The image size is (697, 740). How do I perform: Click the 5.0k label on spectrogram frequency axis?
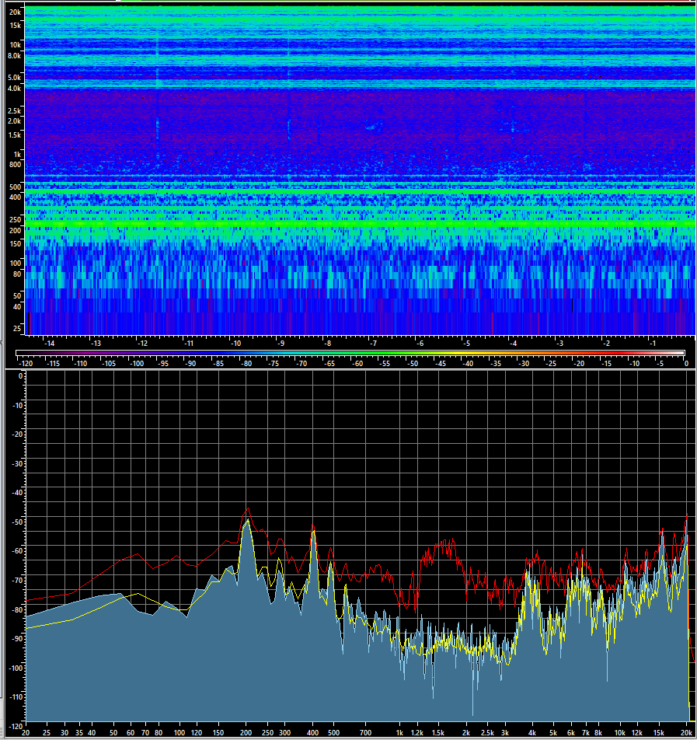click(x=14, y=78)
